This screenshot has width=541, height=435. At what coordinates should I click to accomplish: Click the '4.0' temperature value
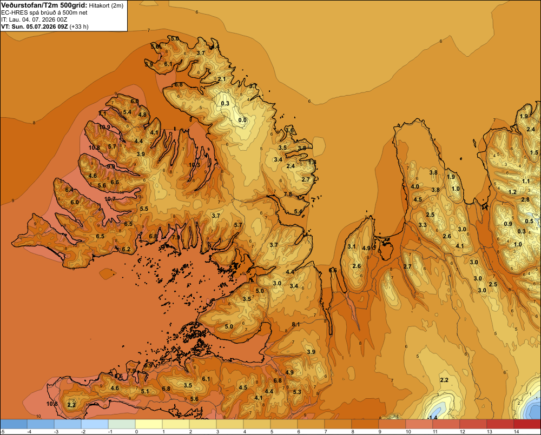tap(415, 186)
